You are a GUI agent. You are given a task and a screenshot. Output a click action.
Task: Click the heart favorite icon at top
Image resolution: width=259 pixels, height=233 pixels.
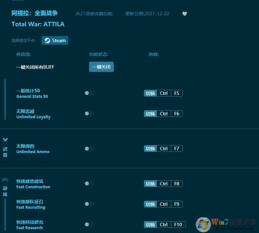[185, 14]
